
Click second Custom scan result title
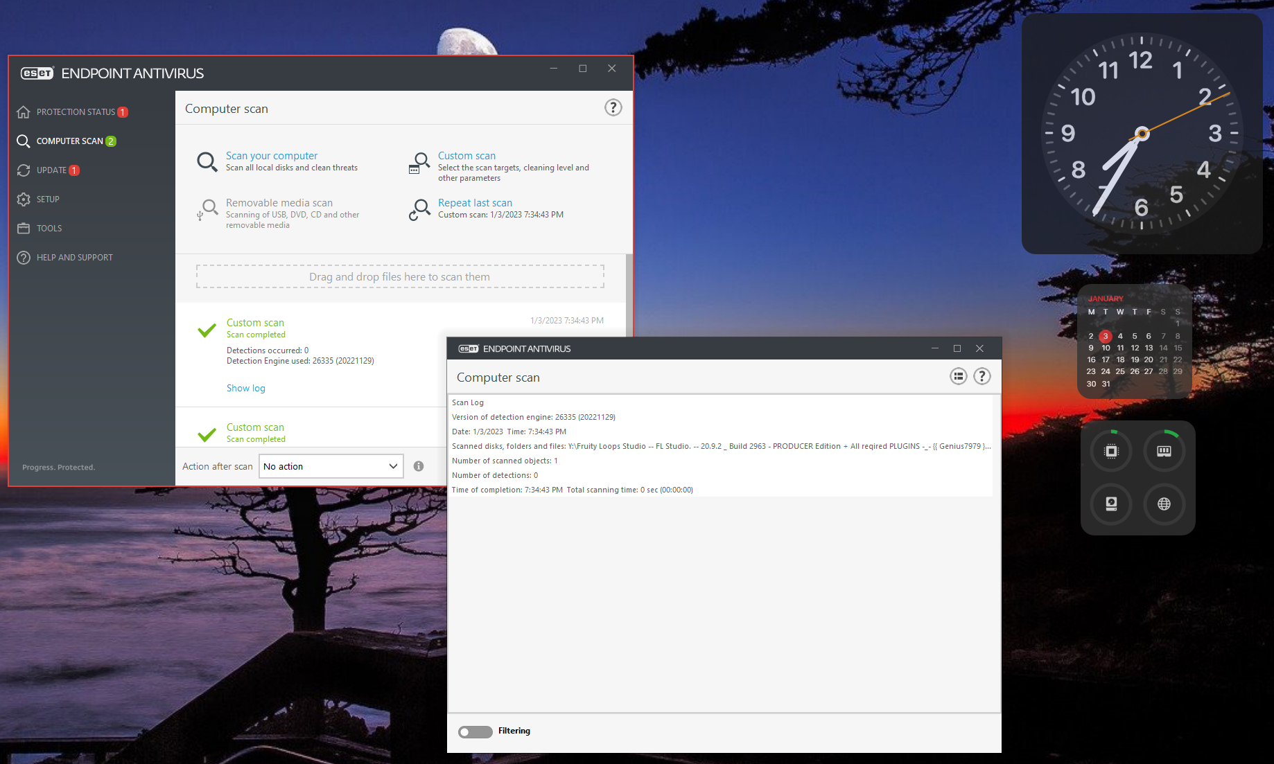(255, 427)
